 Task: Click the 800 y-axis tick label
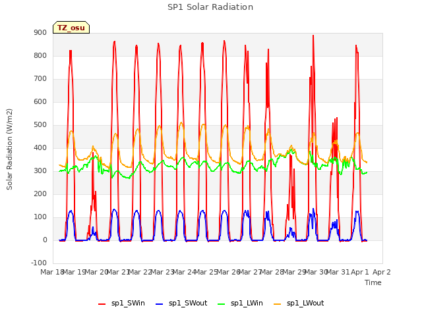tap(40, 56)
